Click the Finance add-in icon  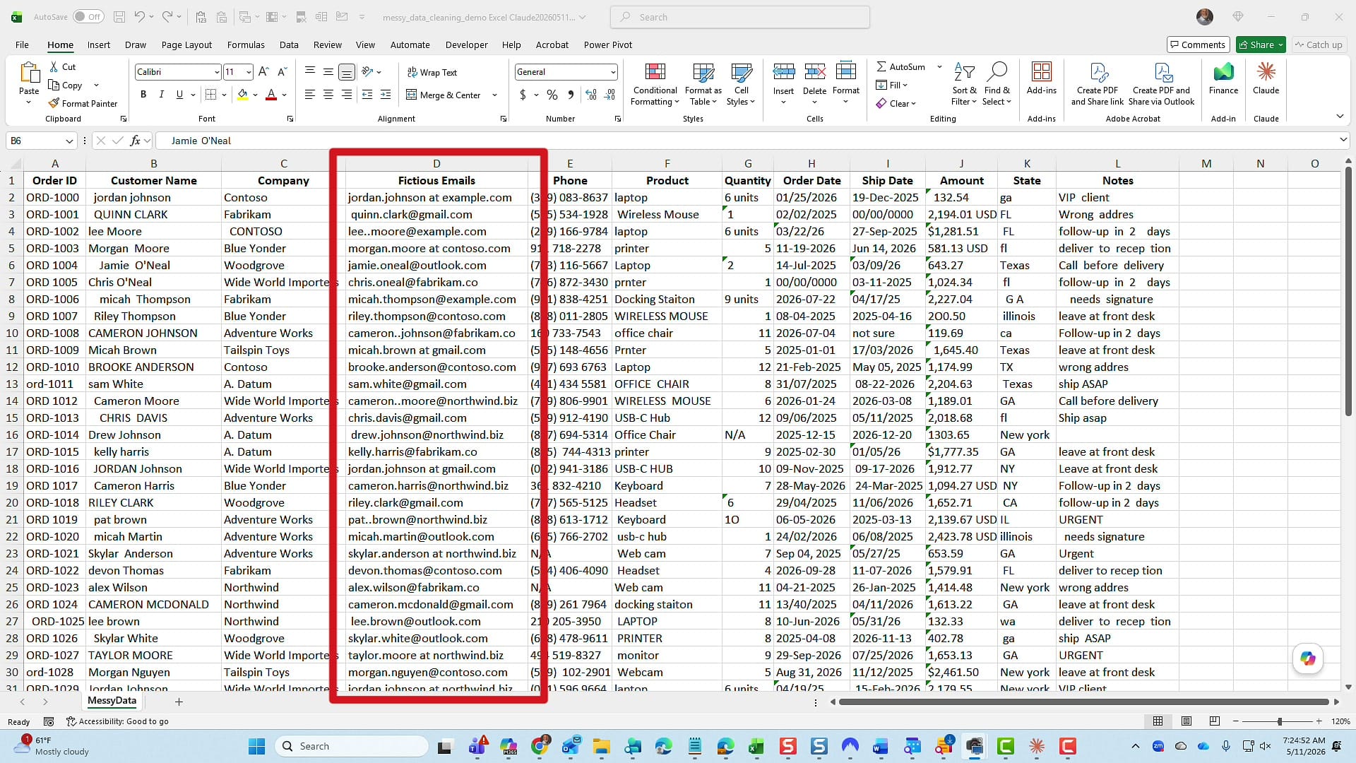pos(1223,72)
